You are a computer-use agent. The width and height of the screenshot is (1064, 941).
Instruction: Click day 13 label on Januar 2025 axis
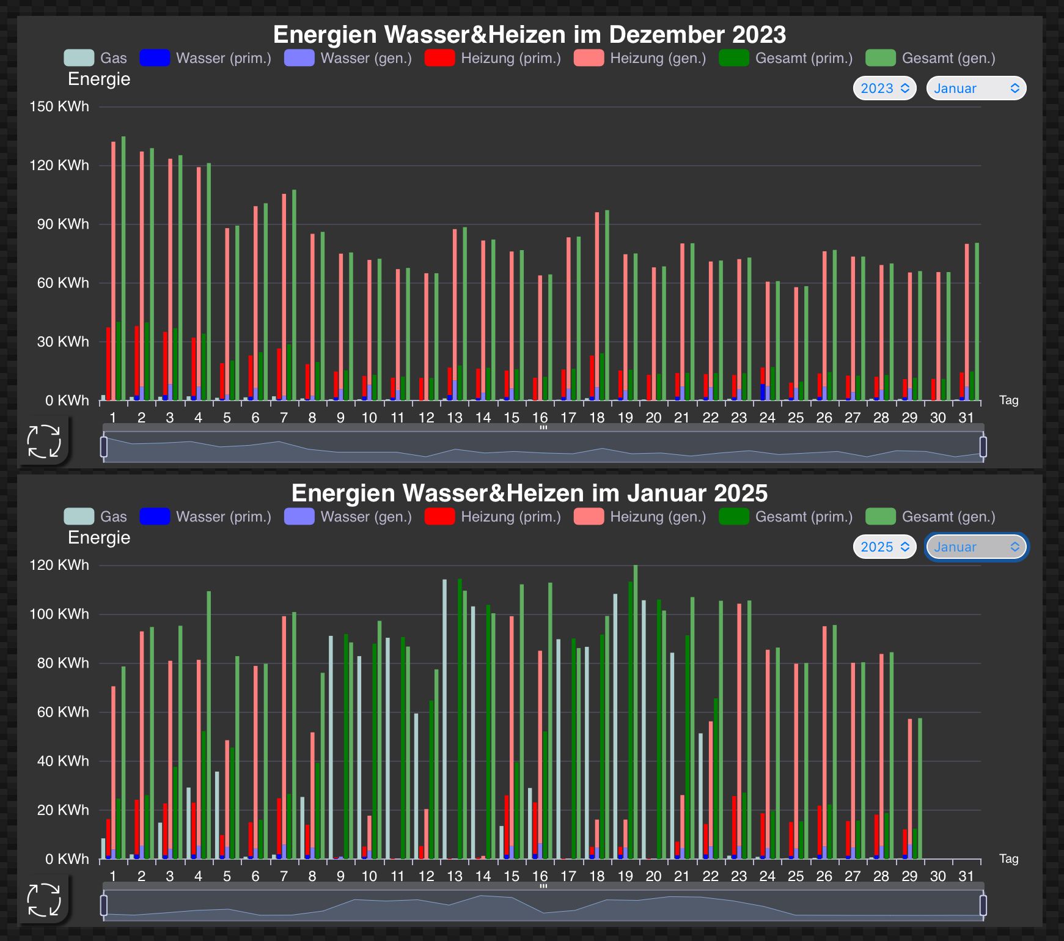pyautogui.click(x=455, y=876)
